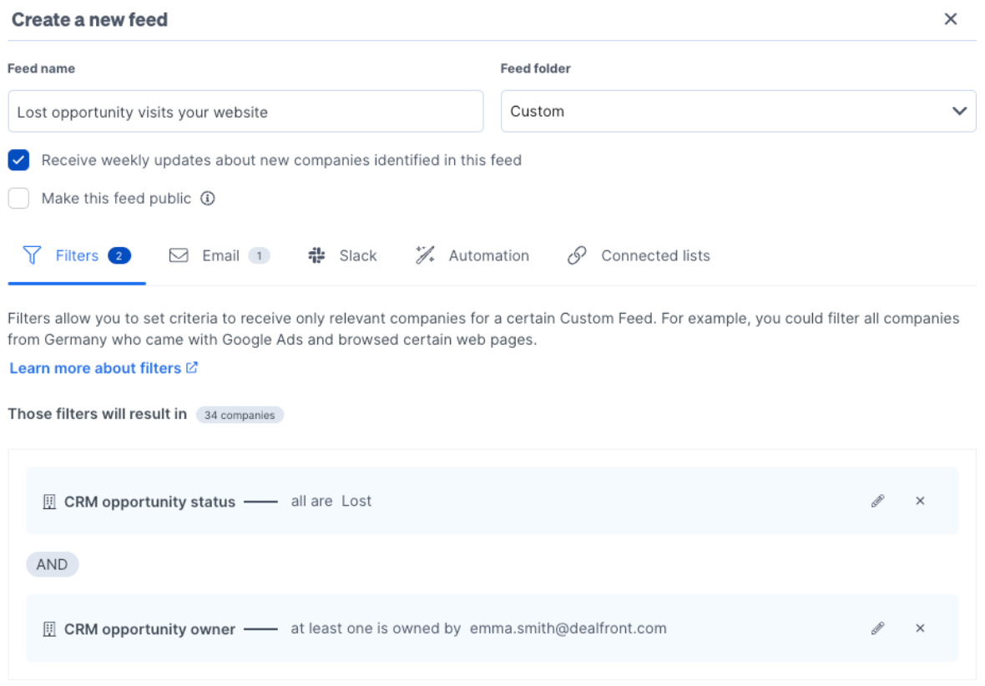The width and height of the screenshot is (985, 686).
Task: Click the 34 companies count badge
Action: [x=240, y=415]
